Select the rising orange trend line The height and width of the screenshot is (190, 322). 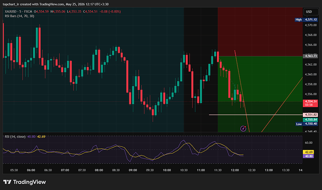pyautogui.click(x=282, y=105)
